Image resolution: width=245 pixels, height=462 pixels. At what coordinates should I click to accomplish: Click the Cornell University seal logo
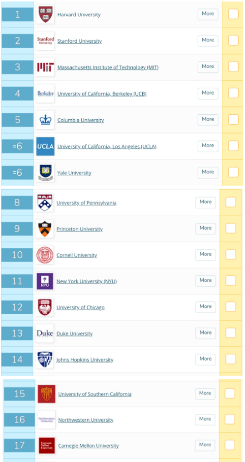[44, 255]
